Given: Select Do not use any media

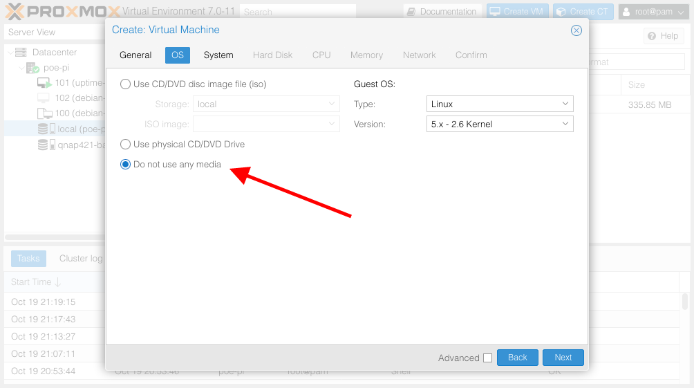Looking at the screenshot, I should [125, 165].
